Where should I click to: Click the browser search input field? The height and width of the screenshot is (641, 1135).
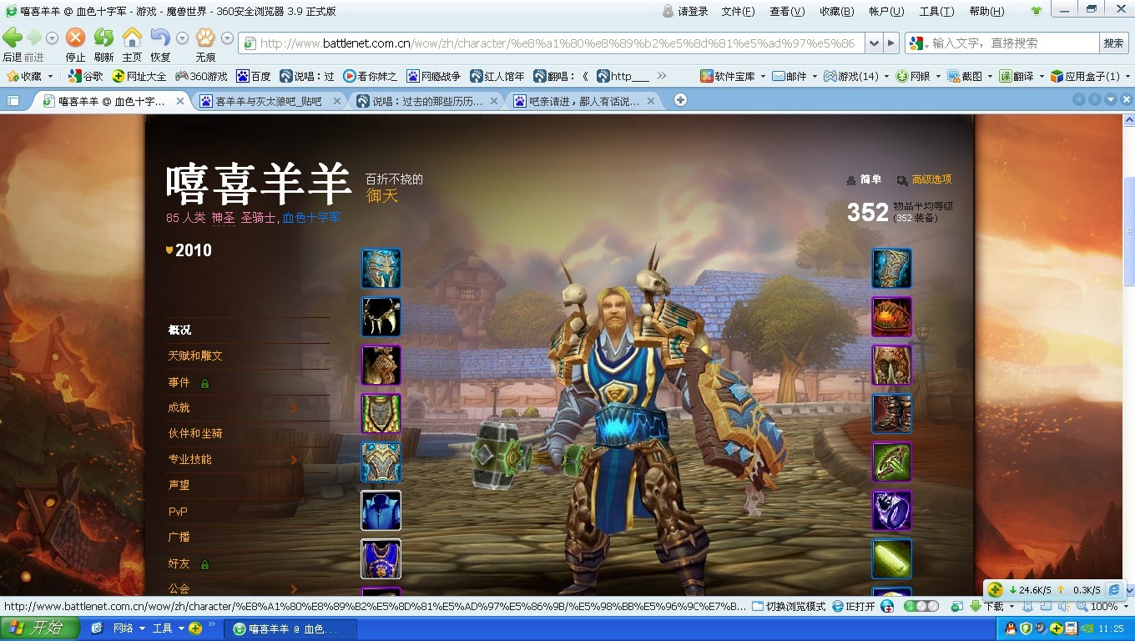coord(1013,43)
